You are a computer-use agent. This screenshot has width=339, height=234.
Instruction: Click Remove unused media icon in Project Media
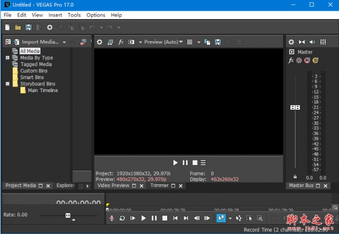point(8,42)
